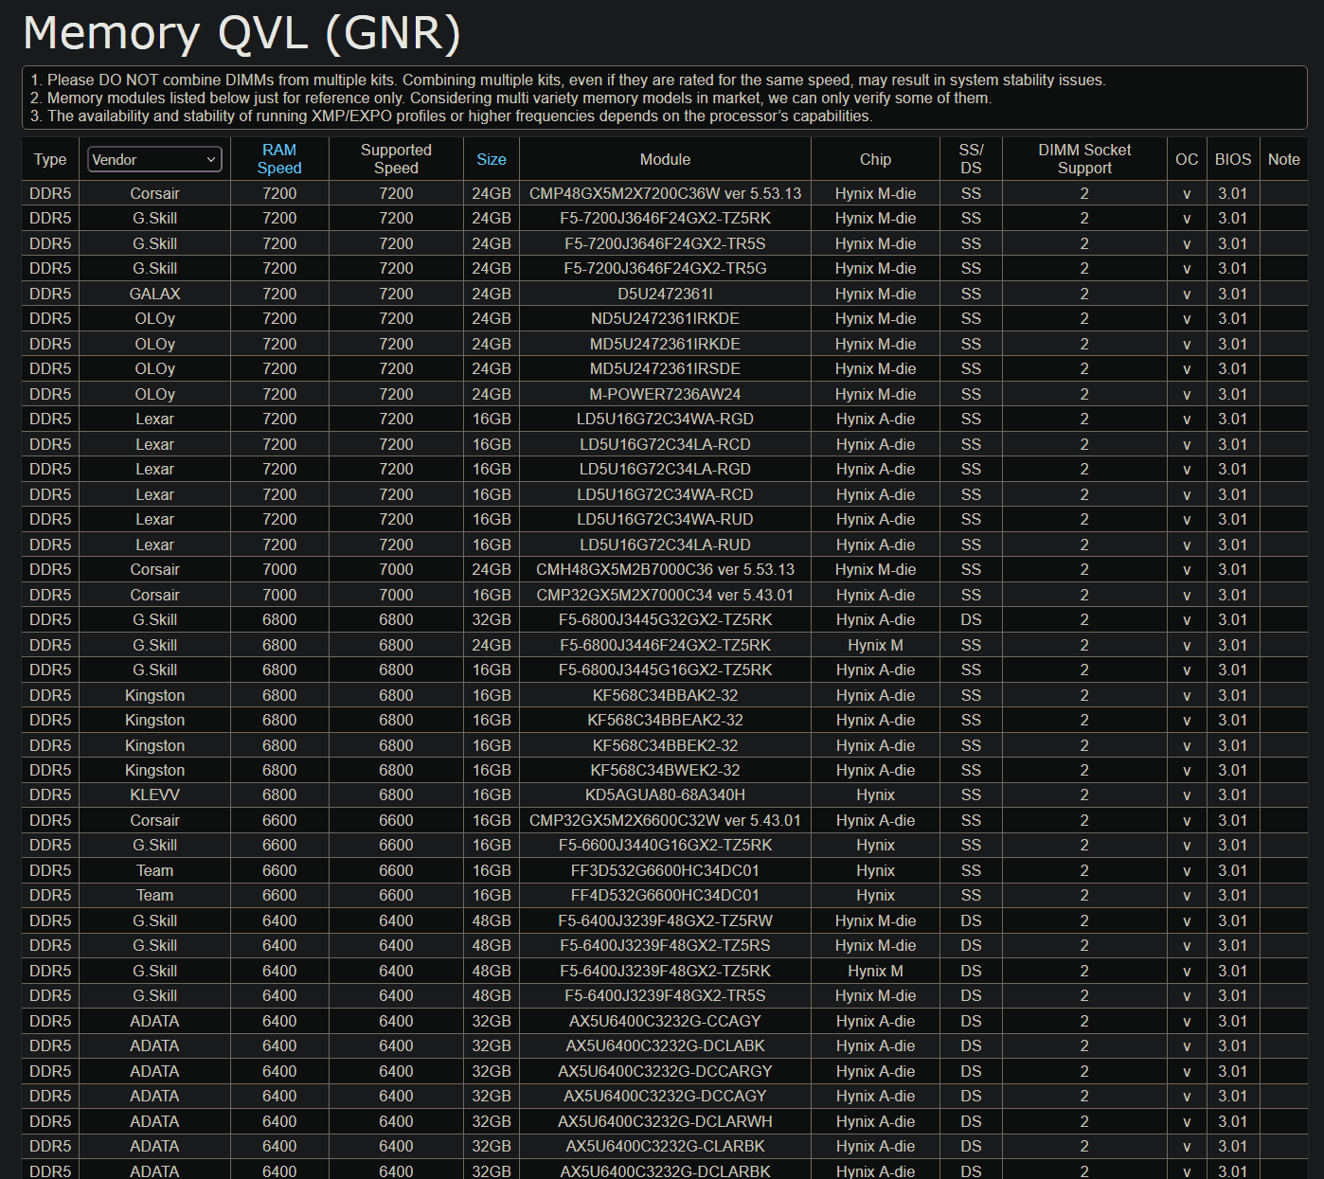Image resolution: width=1324 pixels, height=1179 pixels.
Task: Select module AX5U6400C3232G-CLARBK
Action: (665, 1146)
